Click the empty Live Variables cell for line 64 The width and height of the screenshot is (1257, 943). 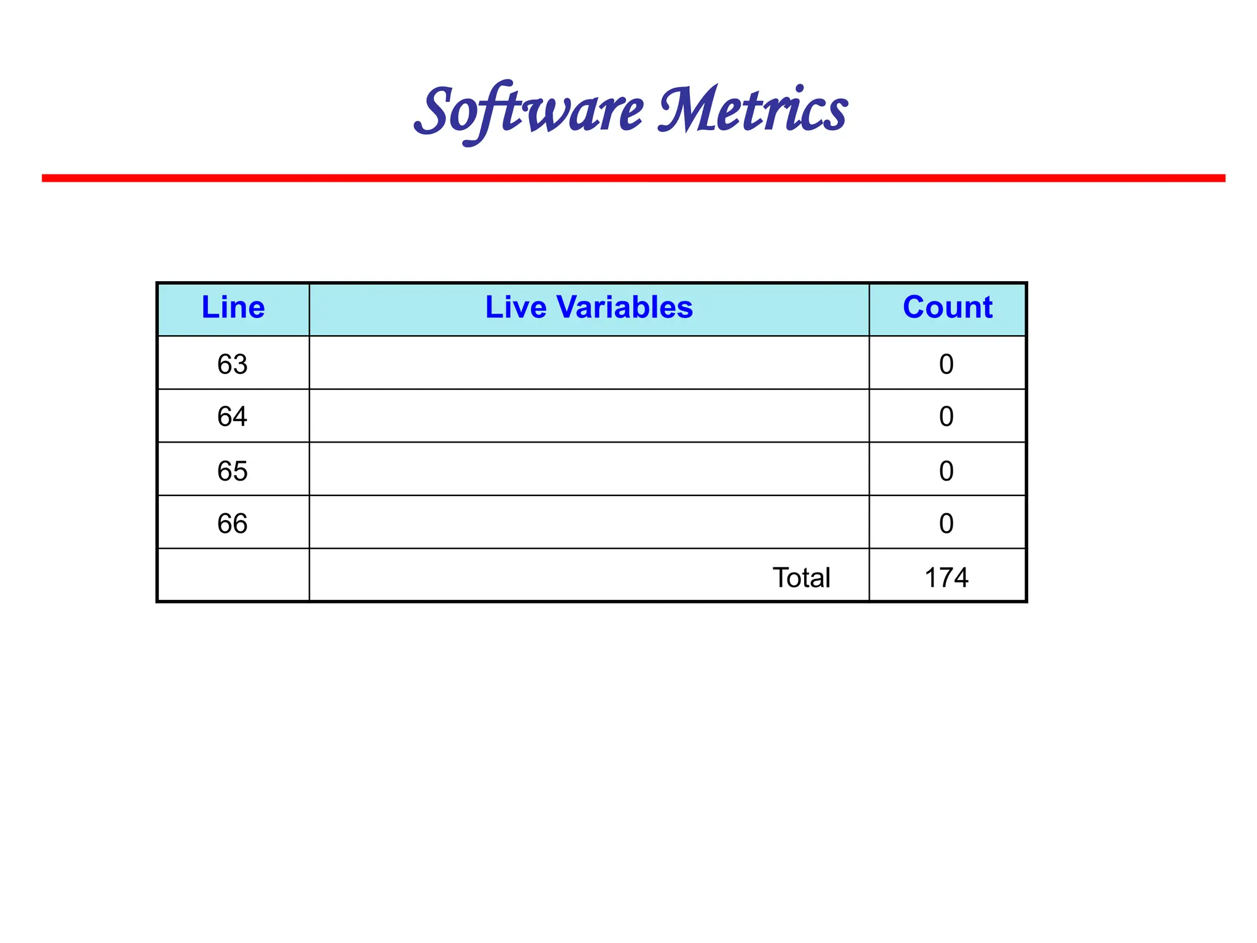click(589, 416)
